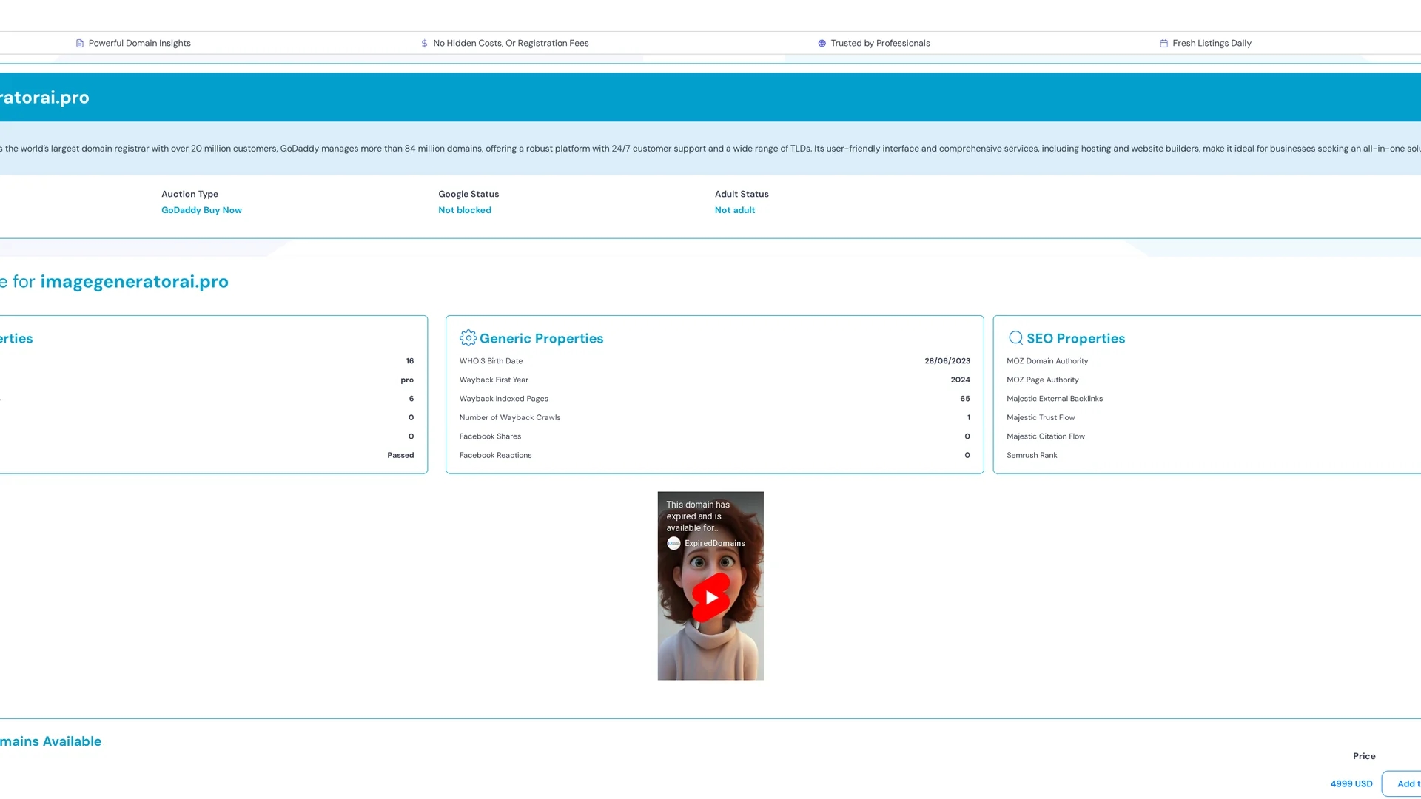This screenshot has width=1421, height=799.
Task: Click the Semrush Rank label
Action: [1032, 456]
